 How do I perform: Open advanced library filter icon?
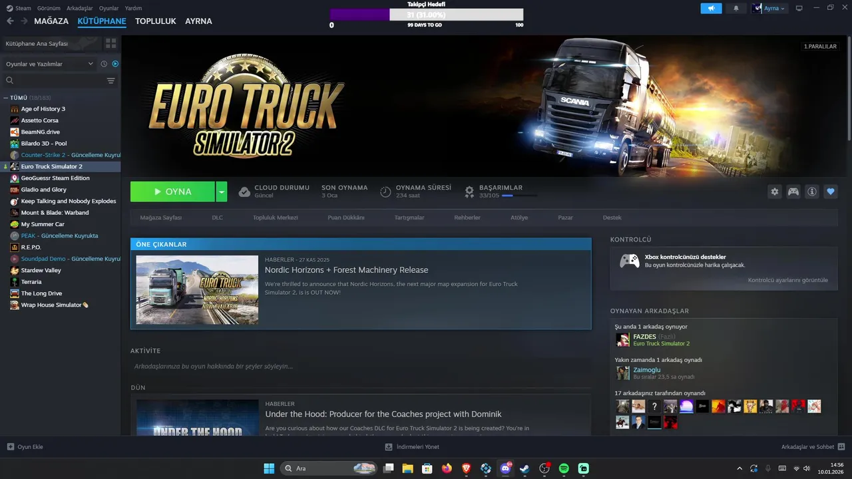(x=110, y=80)
